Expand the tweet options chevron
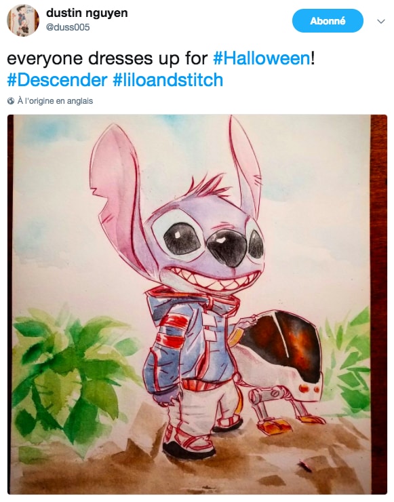 pos(381,22)
